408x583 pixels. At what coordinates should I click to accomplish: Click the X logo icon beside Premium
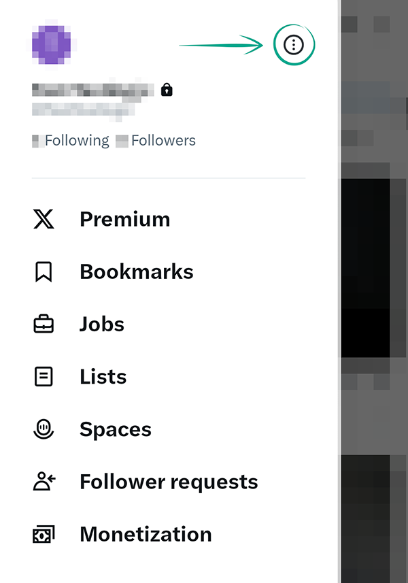(x=44, y=219)
